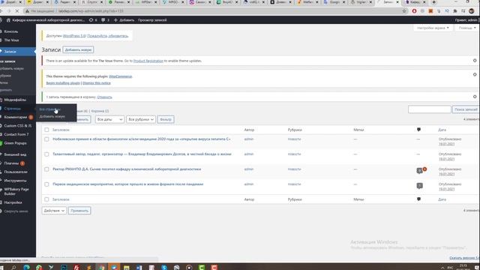This screenshot has width=480, height=270.
Task: Open the Пользователи users menu
Action: [16, 172]
